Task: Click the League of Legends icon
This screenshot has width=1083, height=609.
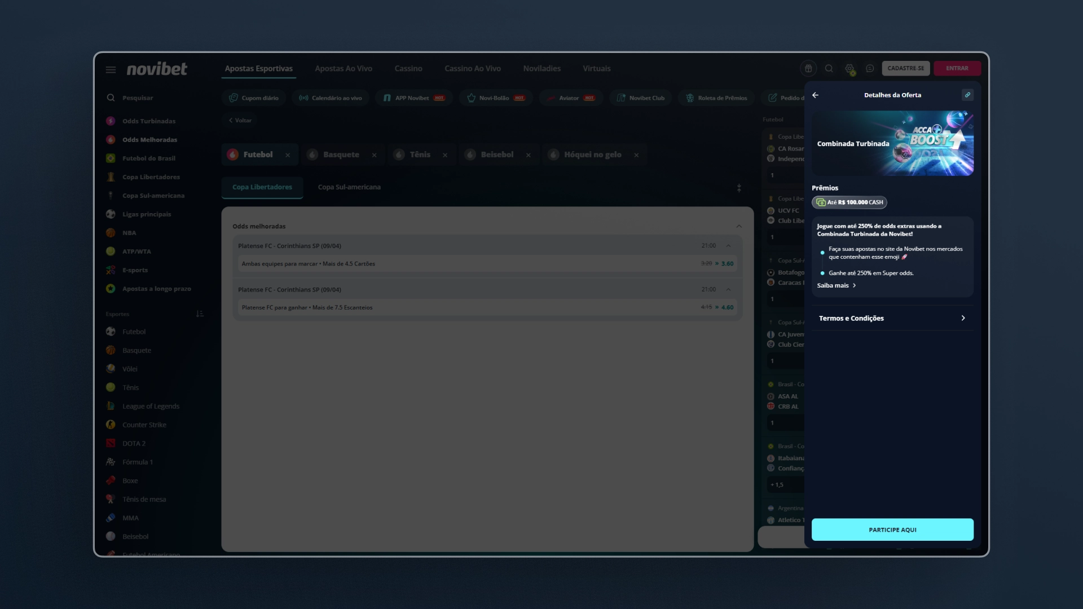Action: [x=111, y=406]
